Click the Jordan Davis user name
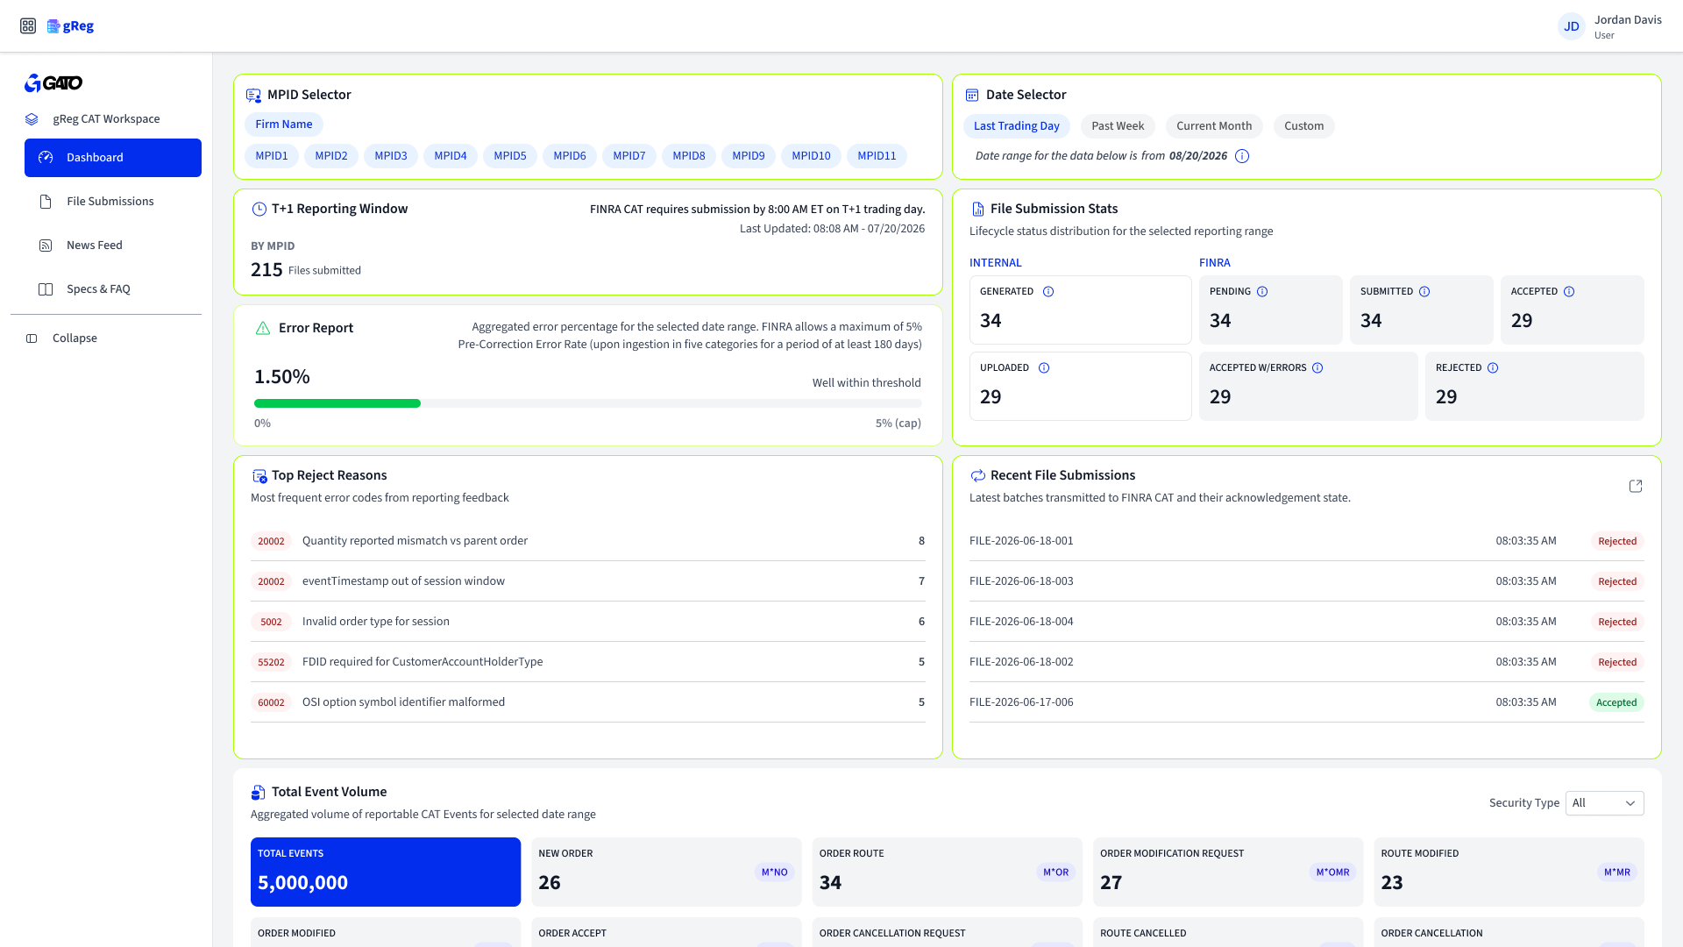This screenshot has width=1683, height=947. point(1628,20)
